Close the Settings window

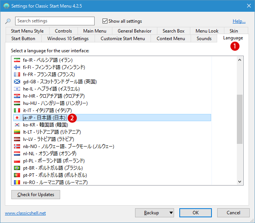tap(249, 6)
